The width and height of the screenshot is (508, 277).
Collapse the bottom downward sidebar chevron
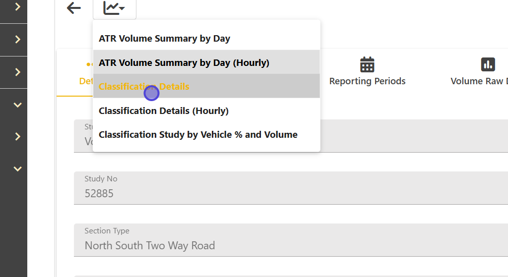point(18,169)
